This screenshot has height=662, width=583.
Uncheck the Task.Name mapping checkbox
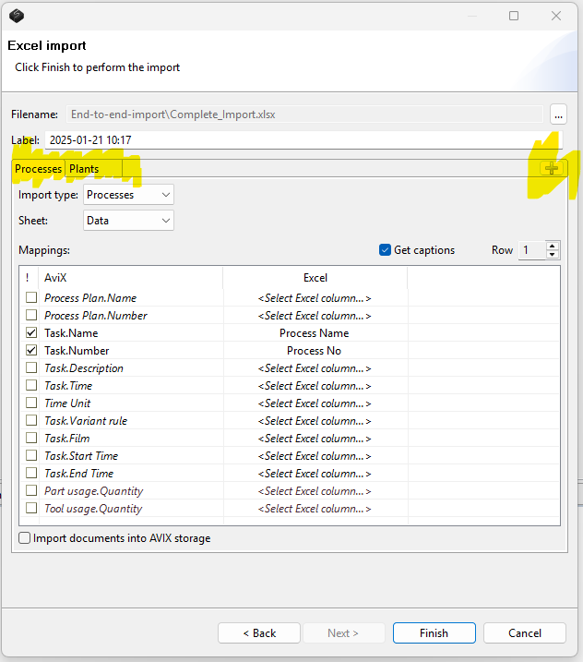click(x=31, y=333)
